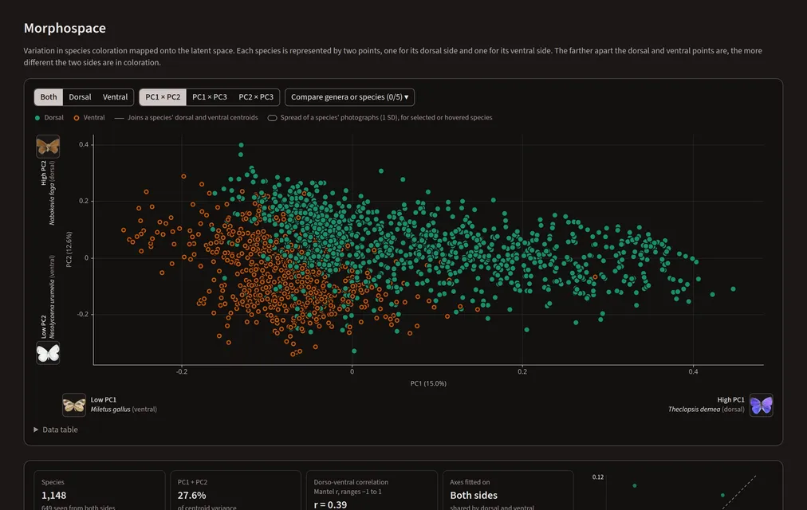Click the 27.6% variance value

coord(192,496)
